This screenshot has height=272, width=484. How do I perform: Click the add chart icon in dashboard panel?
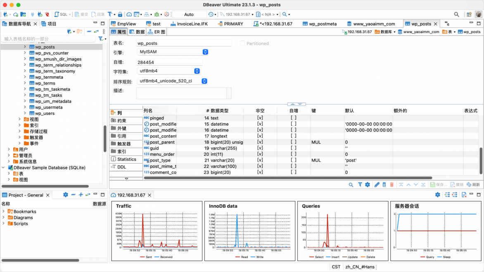coord(447,195)
